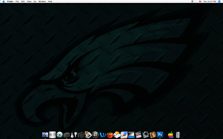Open the Apple menu

(4, 1)
